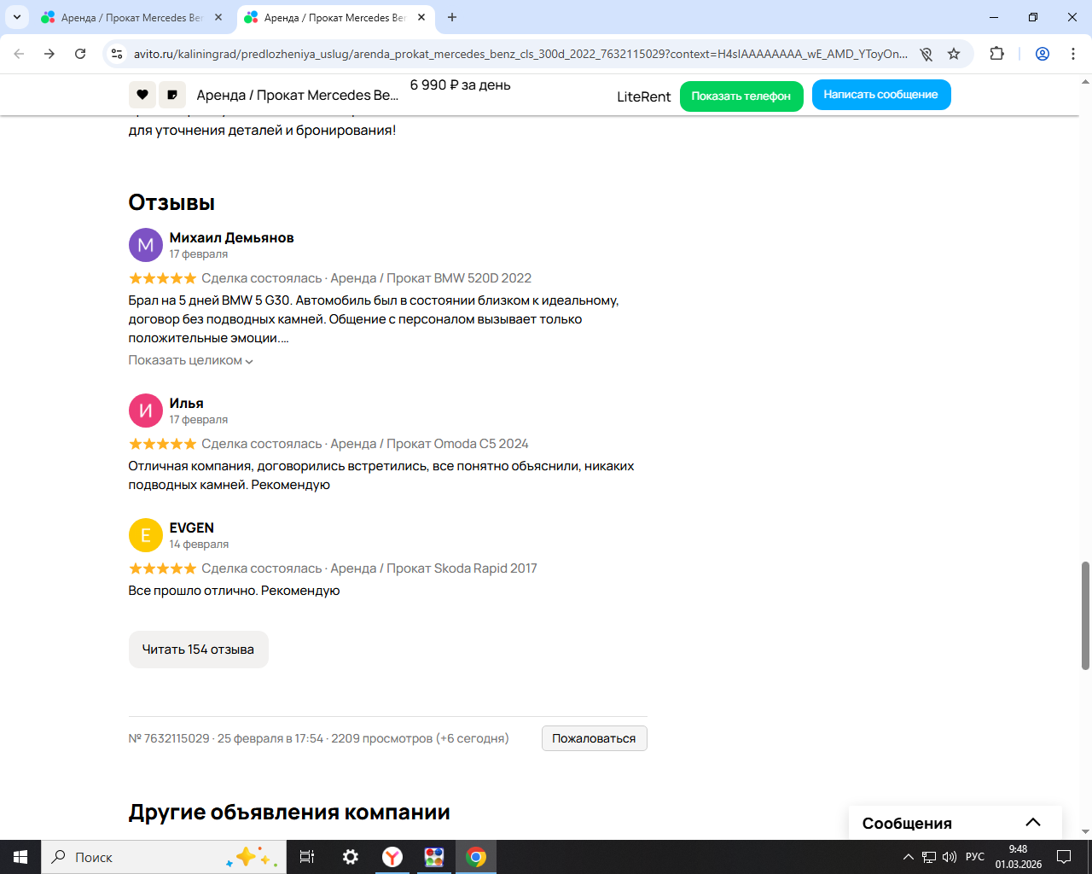Open a new browser tab
The height and width of the screenshot is (874, 1092).
(x=452, y=17)
